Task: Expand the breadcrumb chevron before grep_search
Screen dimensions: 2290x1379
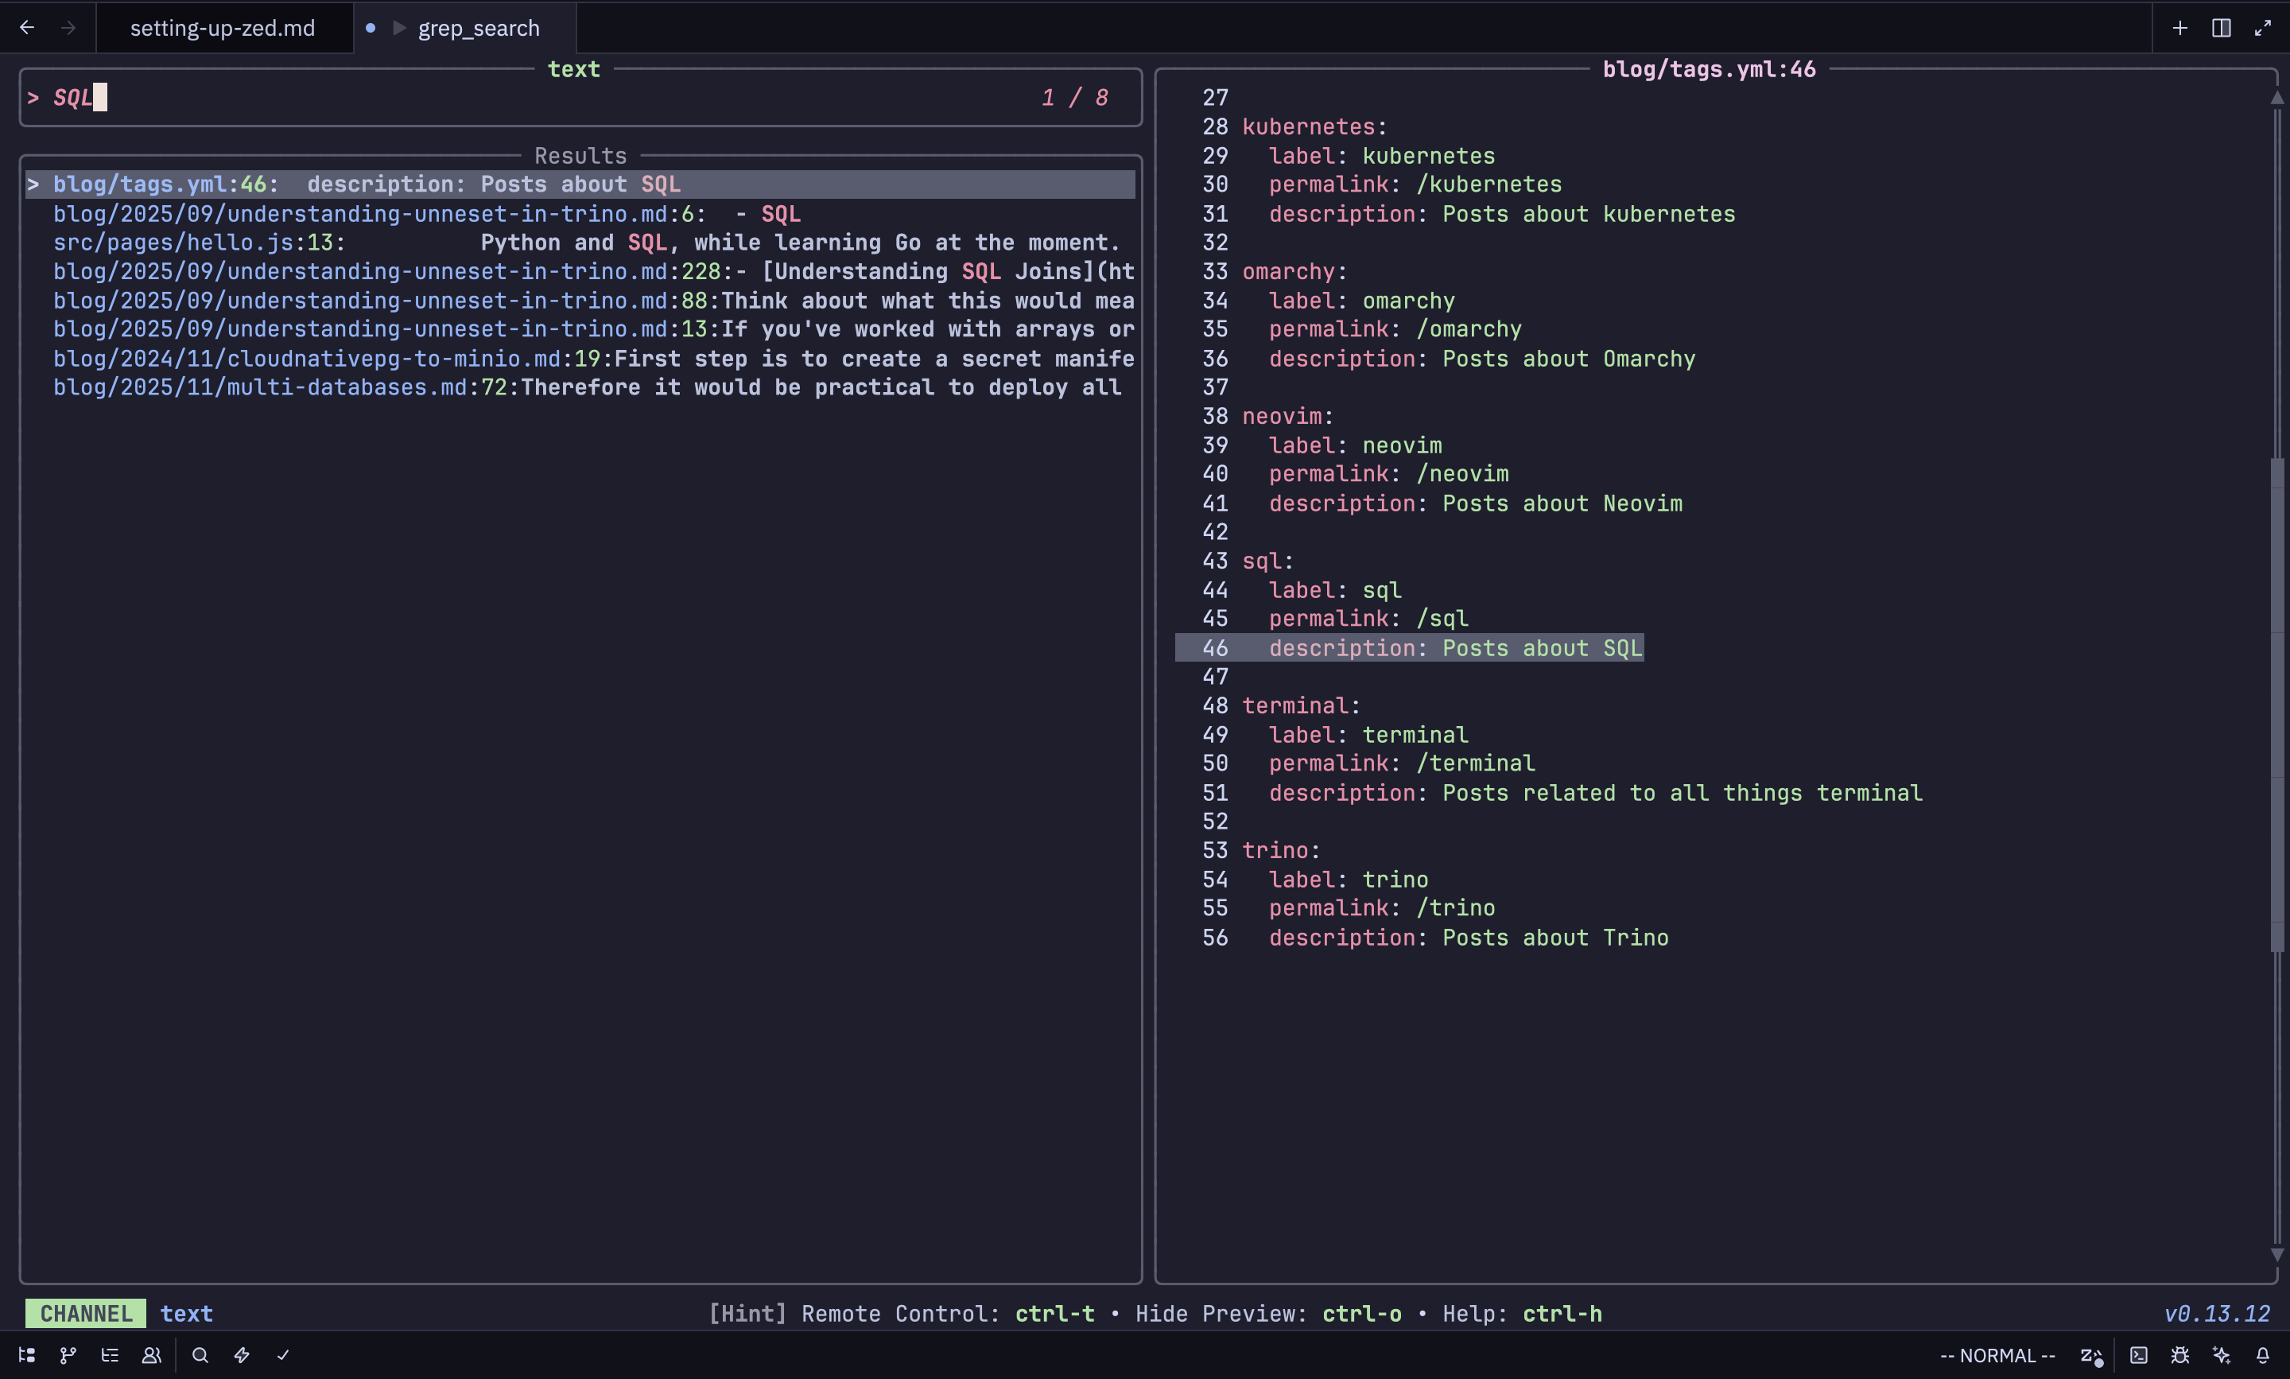Action: coord(398,27)
